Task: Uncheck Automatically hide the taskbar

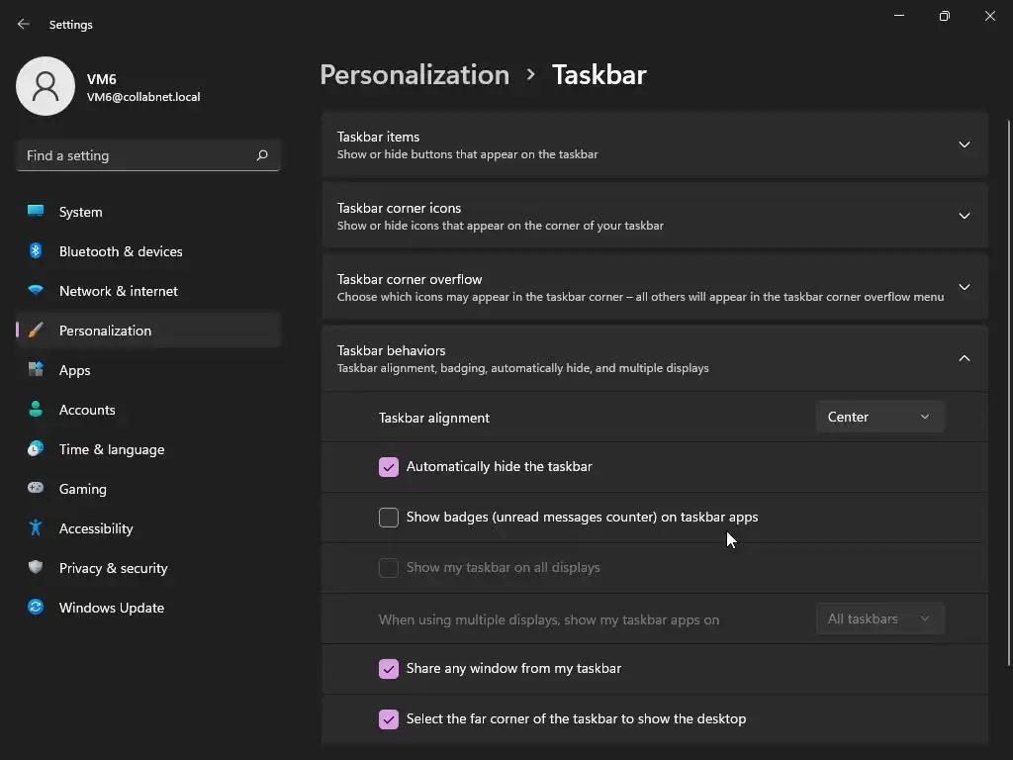Action: (389, 467)
